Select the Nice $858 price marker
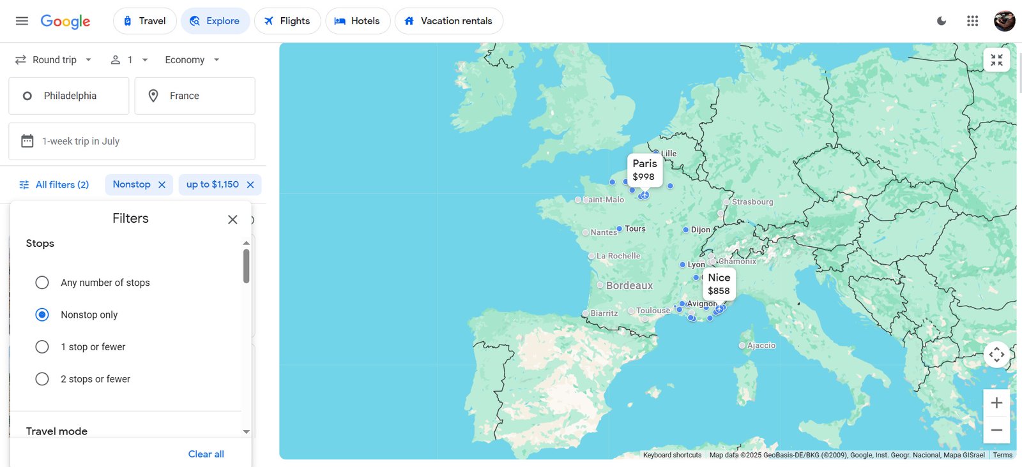This screenshot has height=467, width=1022. 719,284
